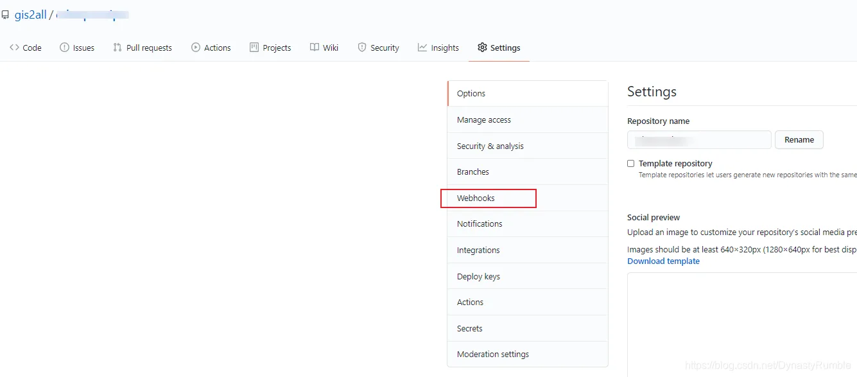Select the Settings tab
Viewport: 857px width, 377px height.
pyautogui.click(x=499, y=48)
